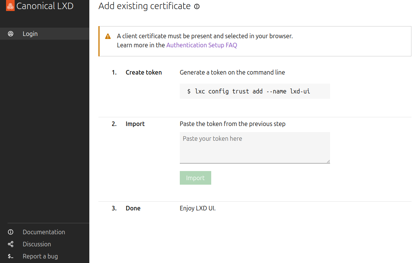Click the orange warning triangle icon
The image size is (416, 263).
point(108,36)
